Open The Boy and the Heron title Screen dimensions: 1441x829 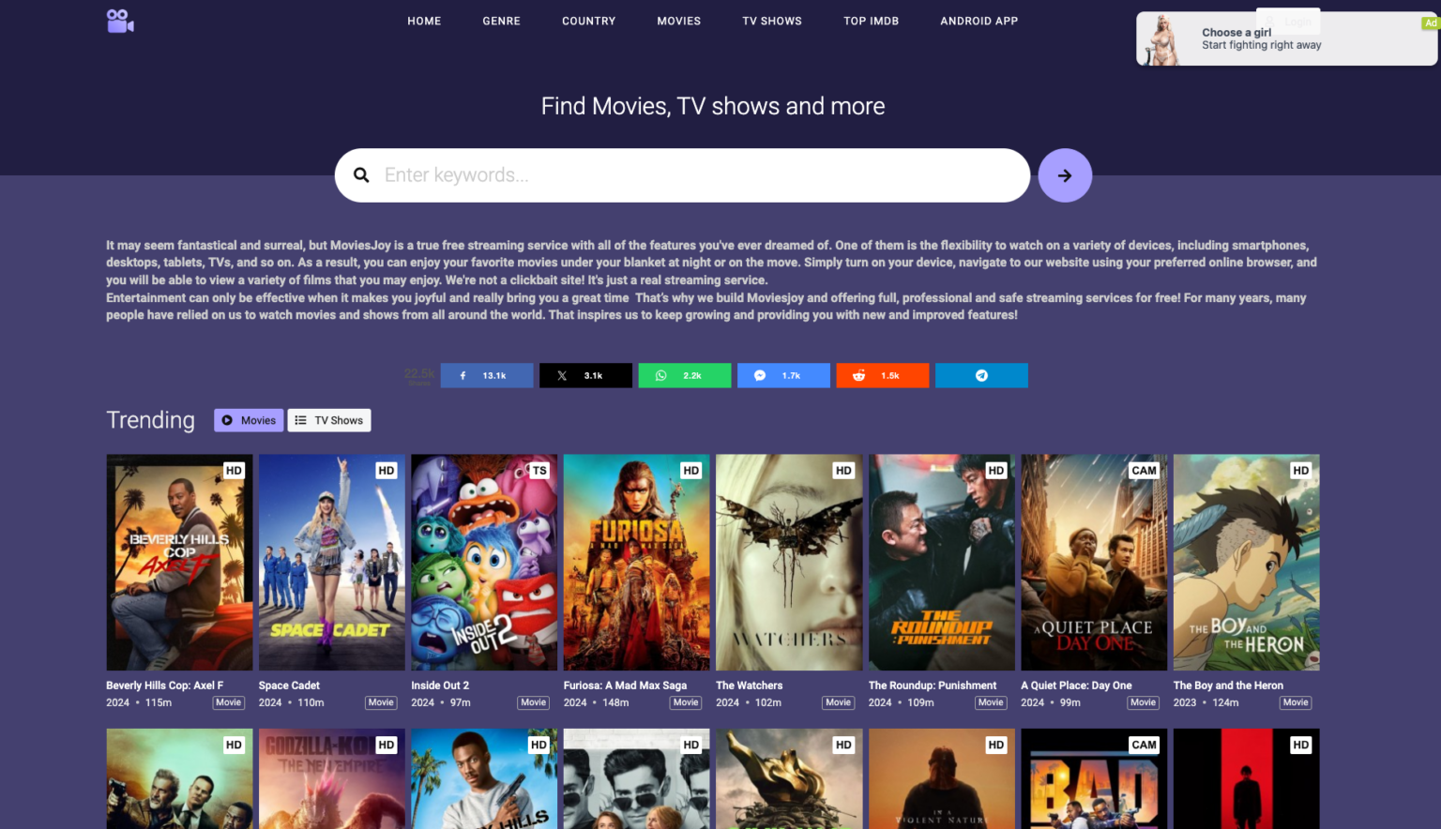pyautogui.click(x=1228, y=686)
